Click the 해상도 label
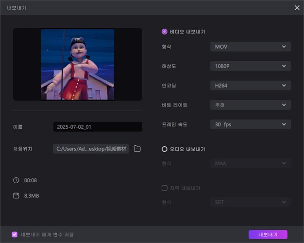This screenshot has height=243, width=304. pos(169,66)
